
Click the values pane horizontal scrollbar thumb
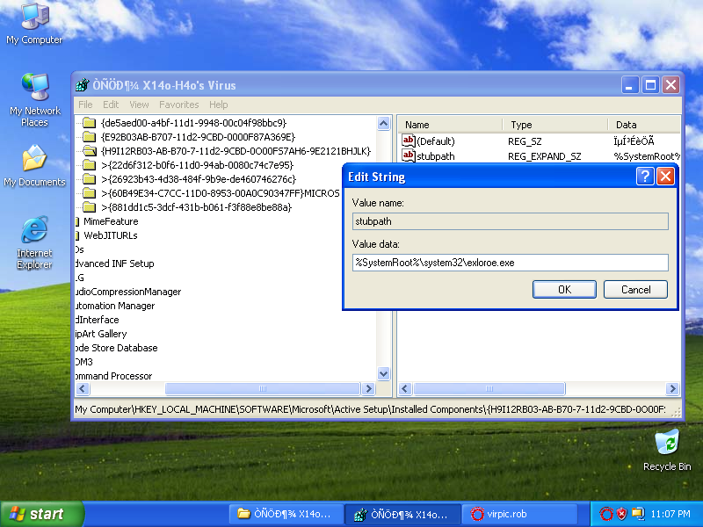pos(489,388)
